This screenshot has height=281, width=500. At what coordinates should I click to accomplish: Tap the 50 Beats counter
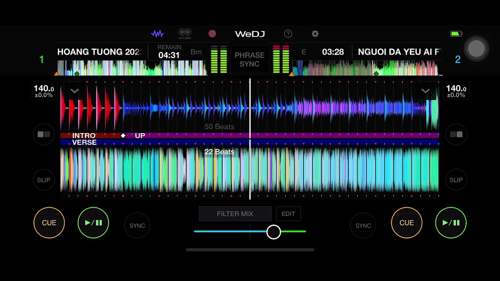220,127
